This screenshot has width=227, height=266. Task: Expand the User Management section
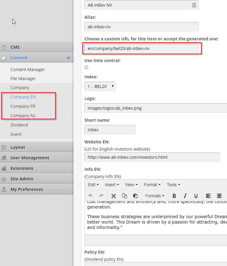click(x=37, y=158)
